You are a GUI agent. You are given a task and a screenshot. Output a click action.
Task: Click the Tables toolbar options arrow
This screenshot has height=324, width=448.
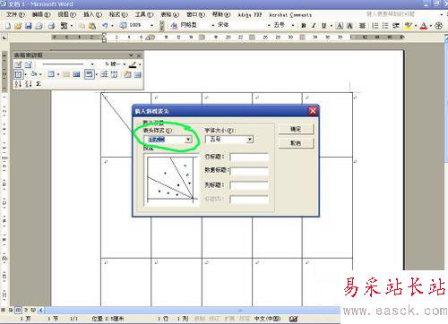[x=131, y=55]
